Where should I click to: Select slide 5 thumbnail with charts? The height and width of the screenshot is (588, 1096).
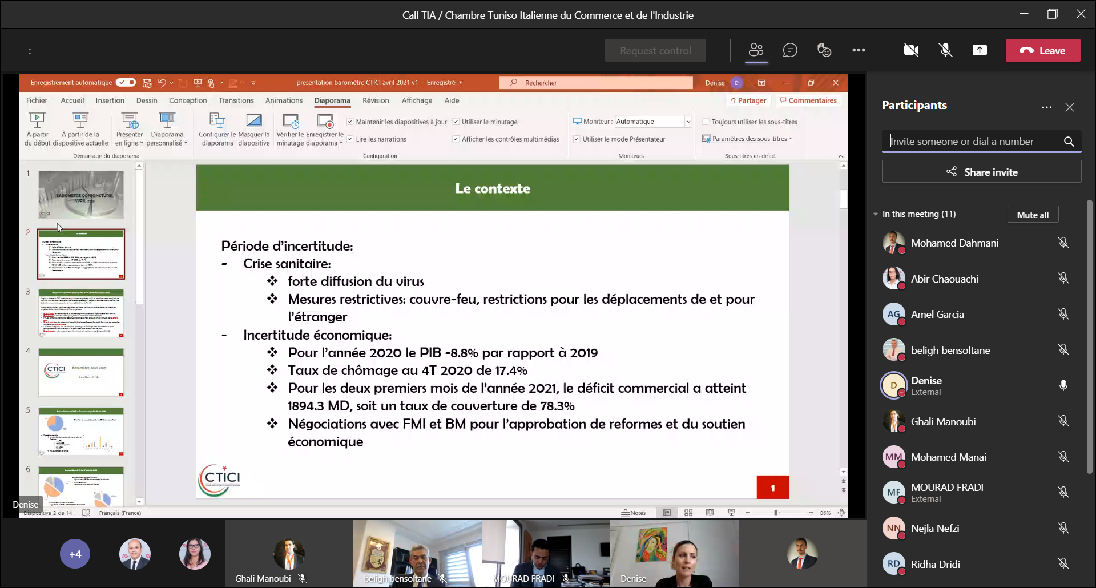[81, 432]
